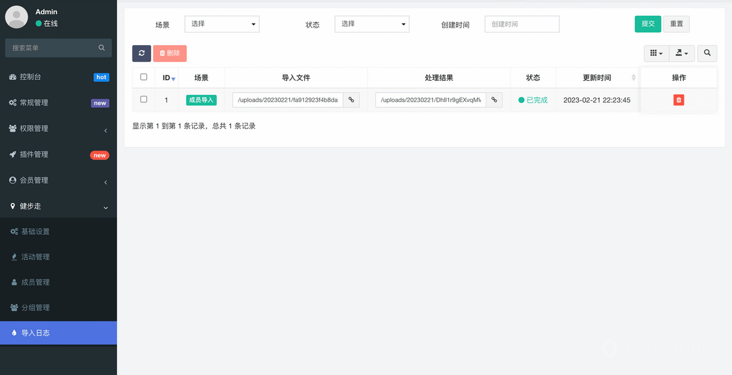This screenshot has height=375, width=732.
Task: Click the 创建时间 input field
Action: [x=522, y=24]
